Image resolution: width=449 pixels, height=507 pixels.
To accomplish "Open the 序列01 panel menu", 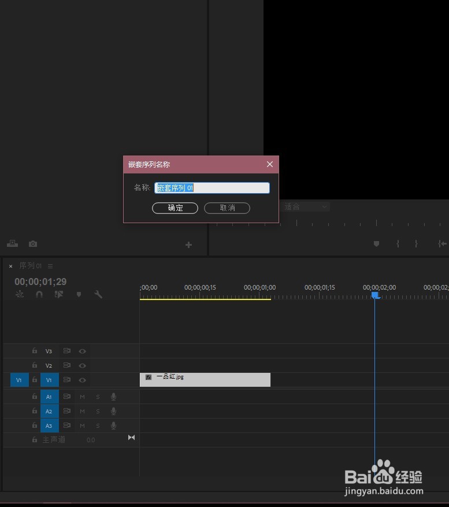I will [x=50, y=266].
